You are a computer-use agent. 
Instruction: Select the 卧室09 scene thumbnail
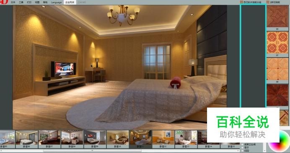[x=95, y=139]
